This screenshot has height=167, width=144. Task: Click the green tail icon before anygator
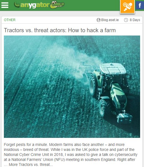coord(17,5)
